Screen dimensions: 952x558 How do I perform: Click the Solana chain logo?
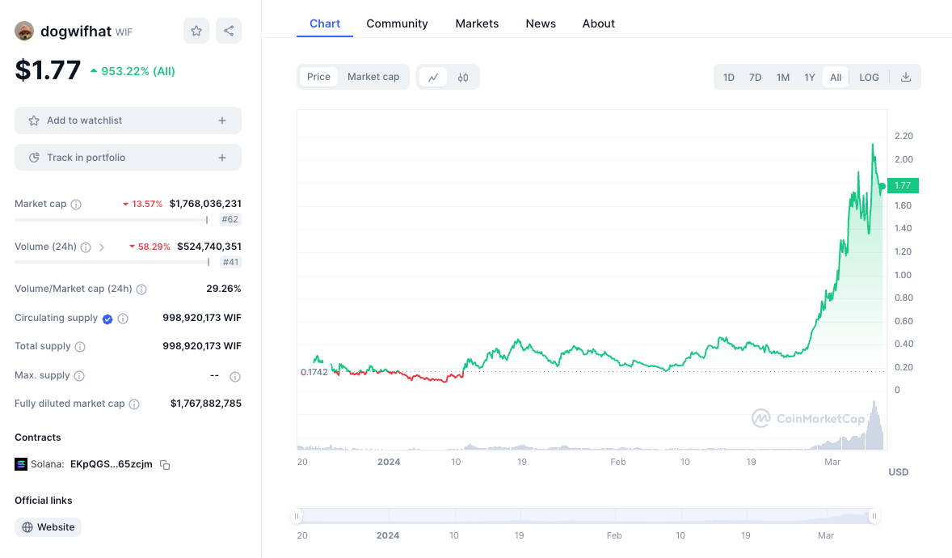[21, 464]
